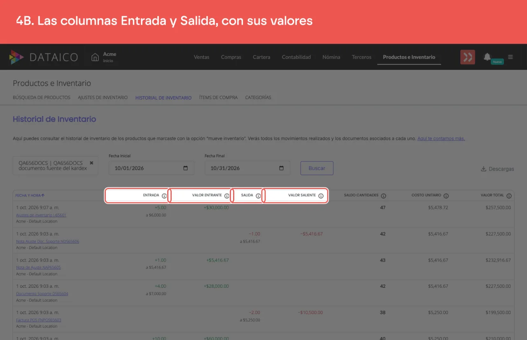This screenshot has height=340, width=527.
Task: Open the Fecha Inicial calendar picker
Action: pos(186,168)
